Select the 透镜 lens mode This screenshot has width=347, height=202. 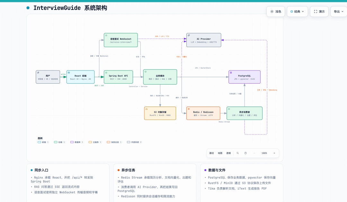coord(228,153)
